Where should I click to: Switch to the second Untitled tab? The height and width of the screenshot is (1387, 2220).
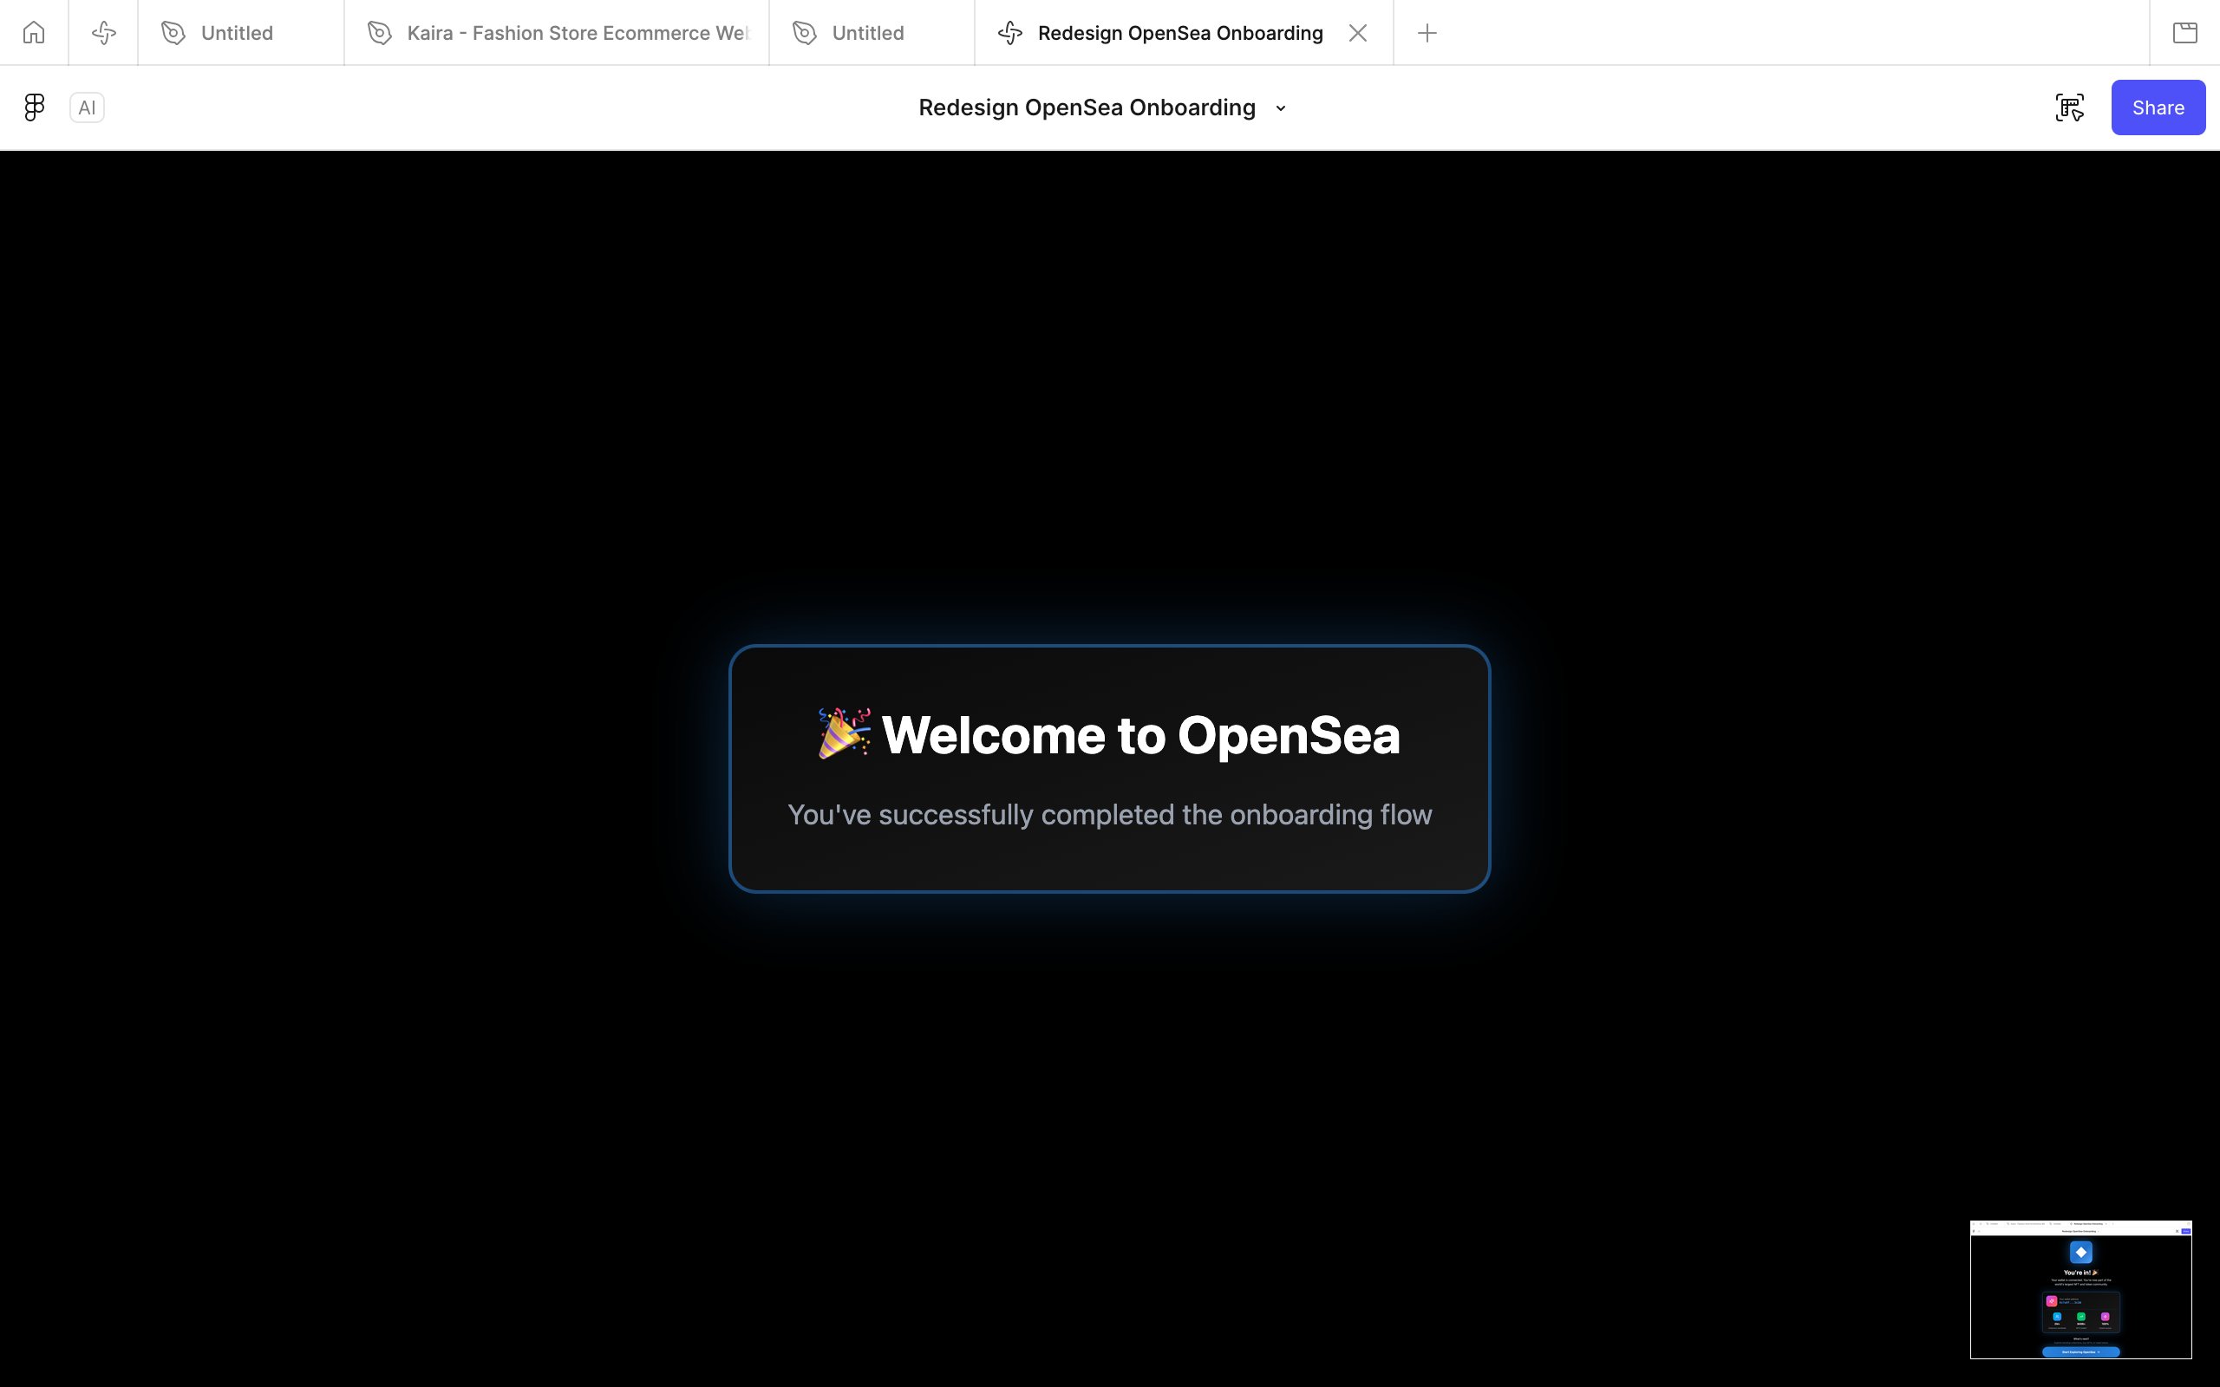867,33
